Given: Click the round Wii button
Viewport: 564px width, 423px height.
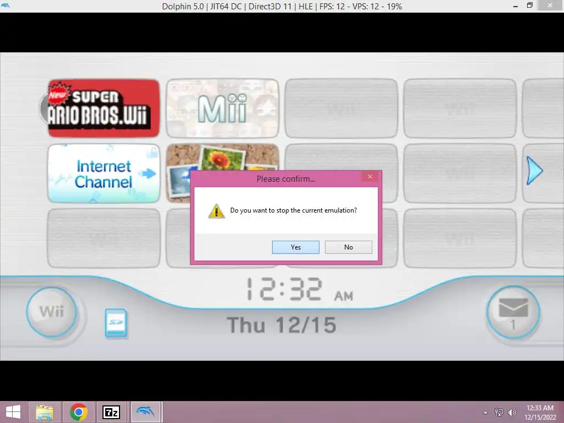Looking at the screenshot, I should tap(52, 312).
